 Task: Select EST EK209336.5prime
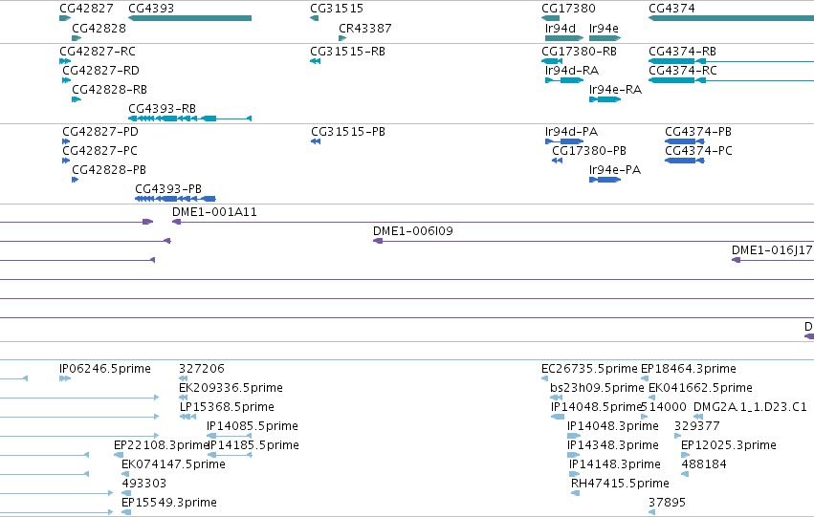point(183,398)
